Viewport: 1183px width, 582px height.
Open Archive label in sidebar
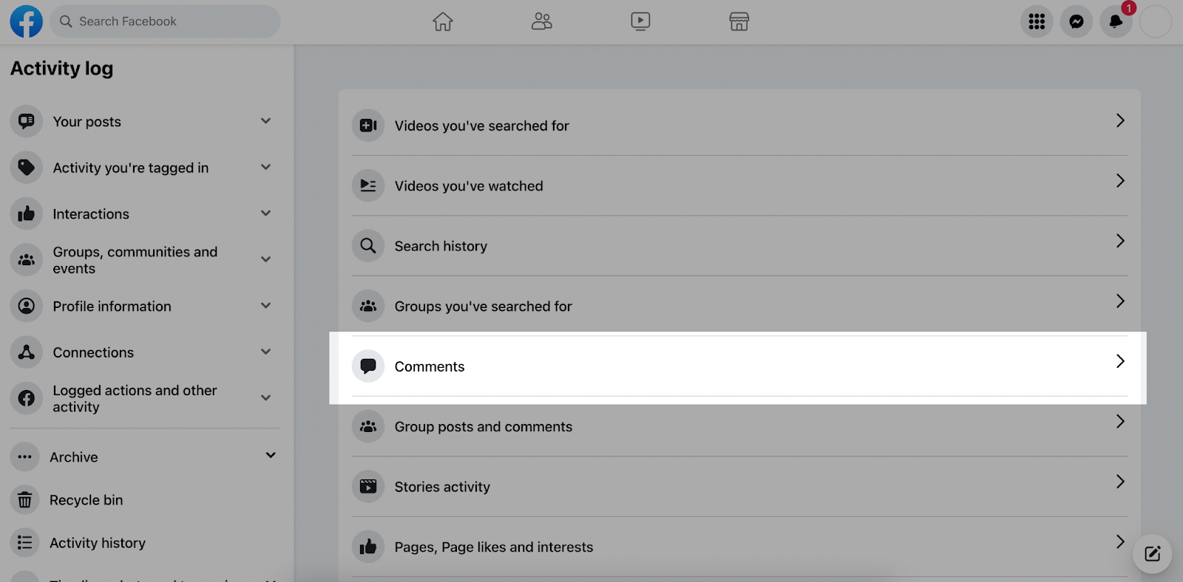click(x=74, y=457)
